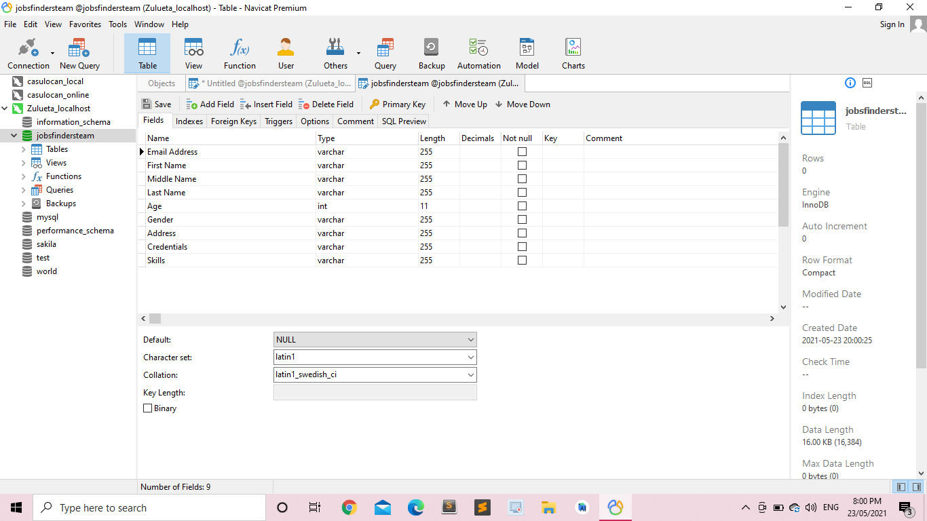
Task: Expand the Tables tree node
Action: coord(24,149)
